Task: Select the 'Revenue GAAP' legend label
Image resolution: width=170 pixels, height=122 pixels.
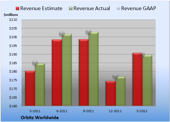Action: point(138,8)
